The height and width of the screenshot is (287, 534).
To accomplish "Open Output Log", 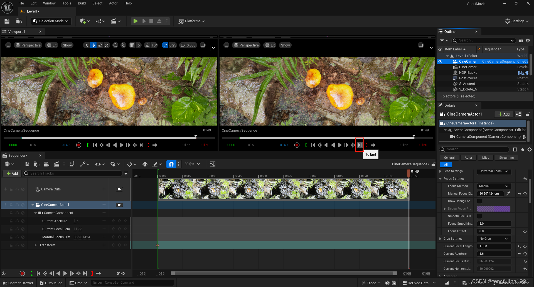I will [51, 283].
